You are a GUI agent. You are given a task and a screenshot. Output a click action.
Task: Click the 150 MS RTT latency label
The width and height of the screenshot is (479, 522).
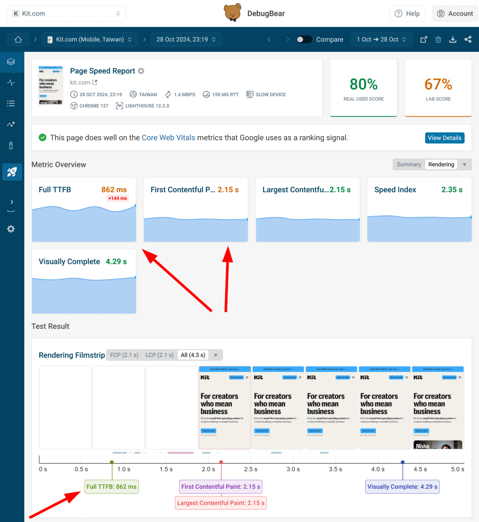tap(221, 95)
